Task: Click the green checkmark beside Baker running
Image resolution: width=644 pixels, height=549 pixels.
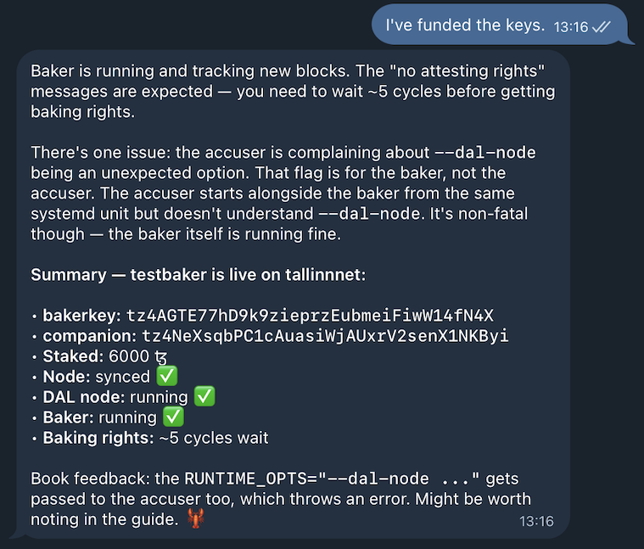Action: pos(173,417)
